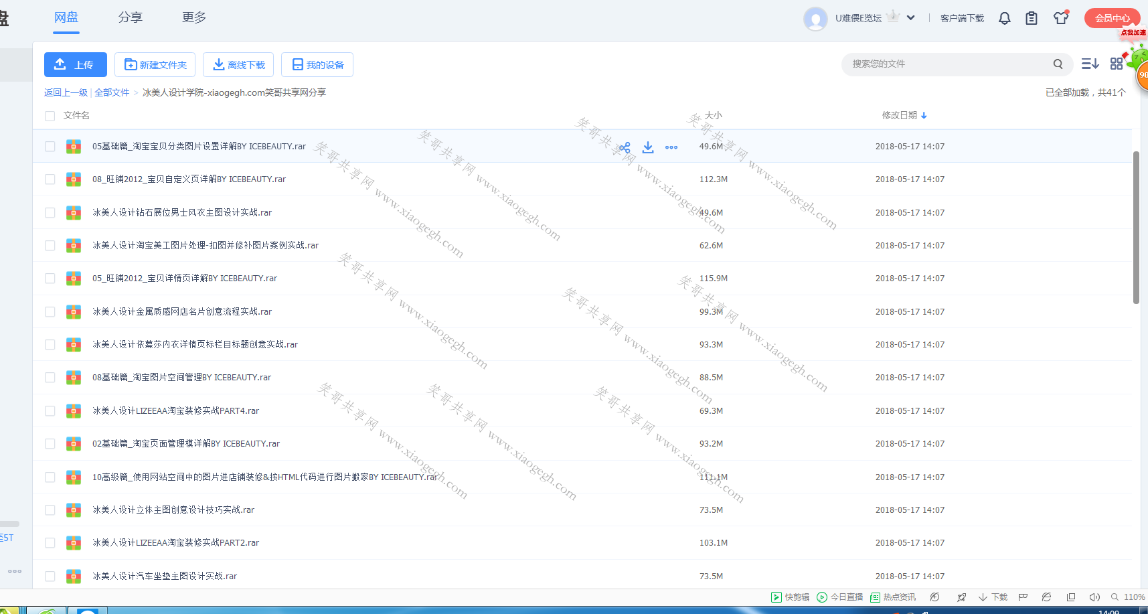Image resolution: width=1148 pixels, height=614 pixels.
Task: Check the box for 05_旺铺2012_宝贝详情页详解
Action: pos(50,279)
